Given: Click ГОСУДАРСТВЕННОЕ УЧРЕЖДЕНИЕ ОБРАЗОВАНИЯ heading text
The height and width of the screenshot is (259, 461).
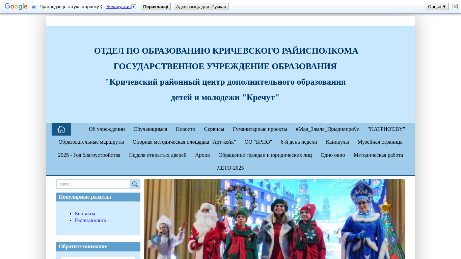Looking at the screenshot, I should (x=225, y=66).
